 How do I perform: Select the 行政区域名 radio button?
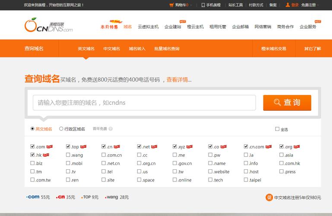(x=61, y=129)
